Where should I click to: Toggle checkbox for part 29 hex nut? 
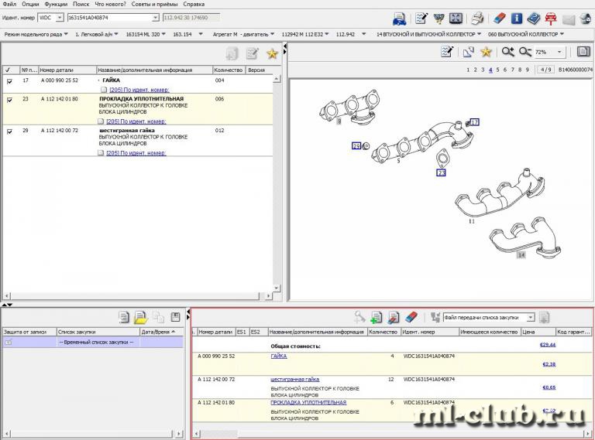(9, 131)
